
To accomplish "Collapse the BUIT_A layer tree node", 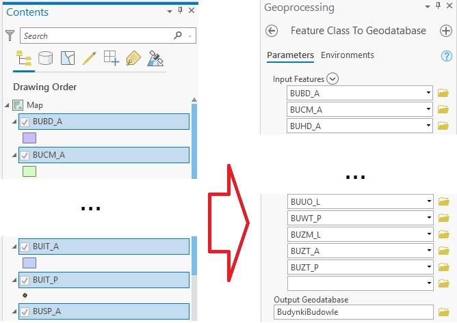I will pos(16,247).
